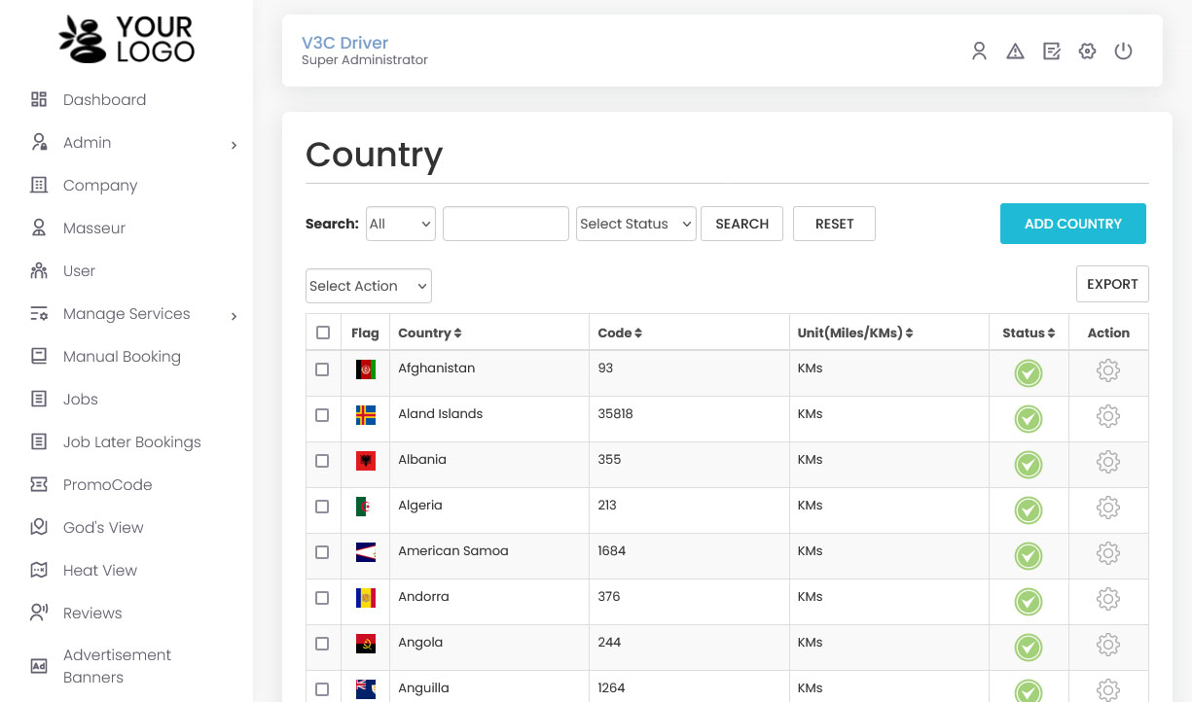
Task: Open Manual Booking page
Action: (x=122, y=356)
